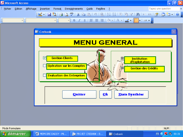This screenshot has width=183, height=137.
Task: Open the Edition menu
Action: [x=18, y=9]
